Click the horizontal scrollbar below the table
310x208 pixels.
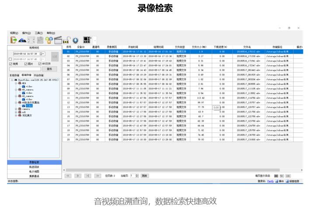(175, 169)
